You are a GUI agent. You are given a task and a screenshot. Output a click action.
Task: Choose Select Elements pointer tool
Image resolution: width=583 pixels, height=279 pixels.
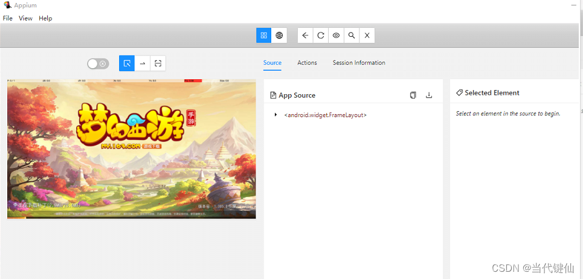(127, 63)
